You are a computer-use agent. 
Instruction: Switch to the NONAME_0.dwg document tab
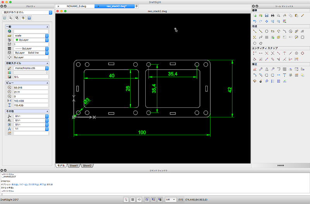tap(76, 6)
